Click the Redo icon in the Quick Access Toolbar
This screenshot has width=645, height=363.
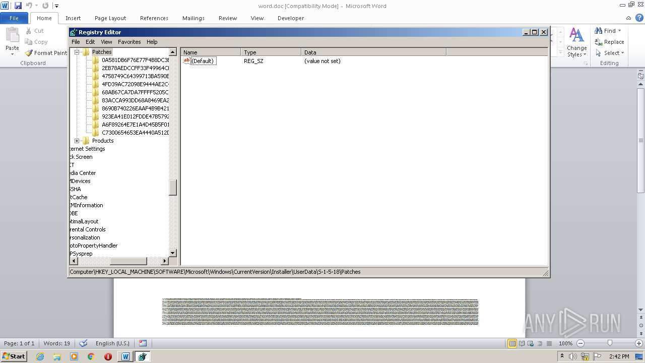click(45, 6)
